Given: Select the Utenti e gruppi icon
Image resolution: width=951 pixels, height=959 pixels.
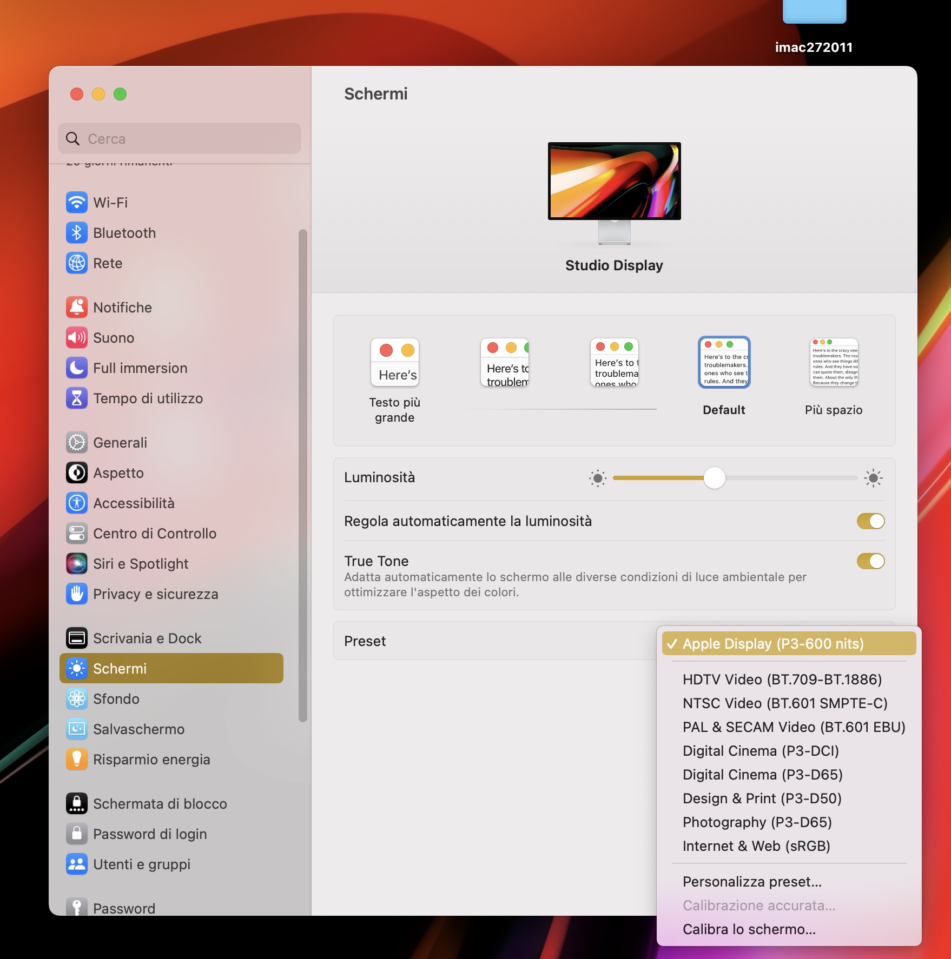Looking at the screenshot, I should click(77, 864).
